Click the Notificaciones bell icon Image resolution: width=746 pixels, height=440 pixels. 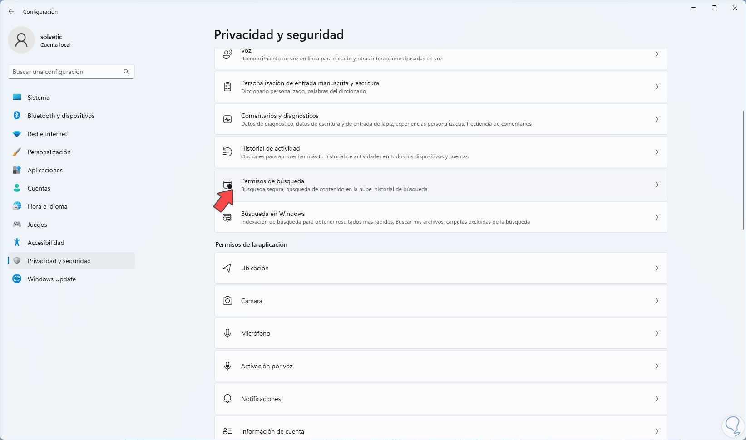coord(227,399)
